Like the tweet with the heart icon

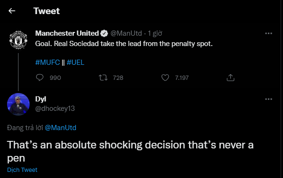point(165,77)
